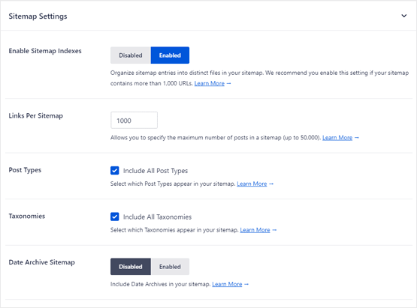Disable Sitemap Indexes toggle option

click(131, 55)
